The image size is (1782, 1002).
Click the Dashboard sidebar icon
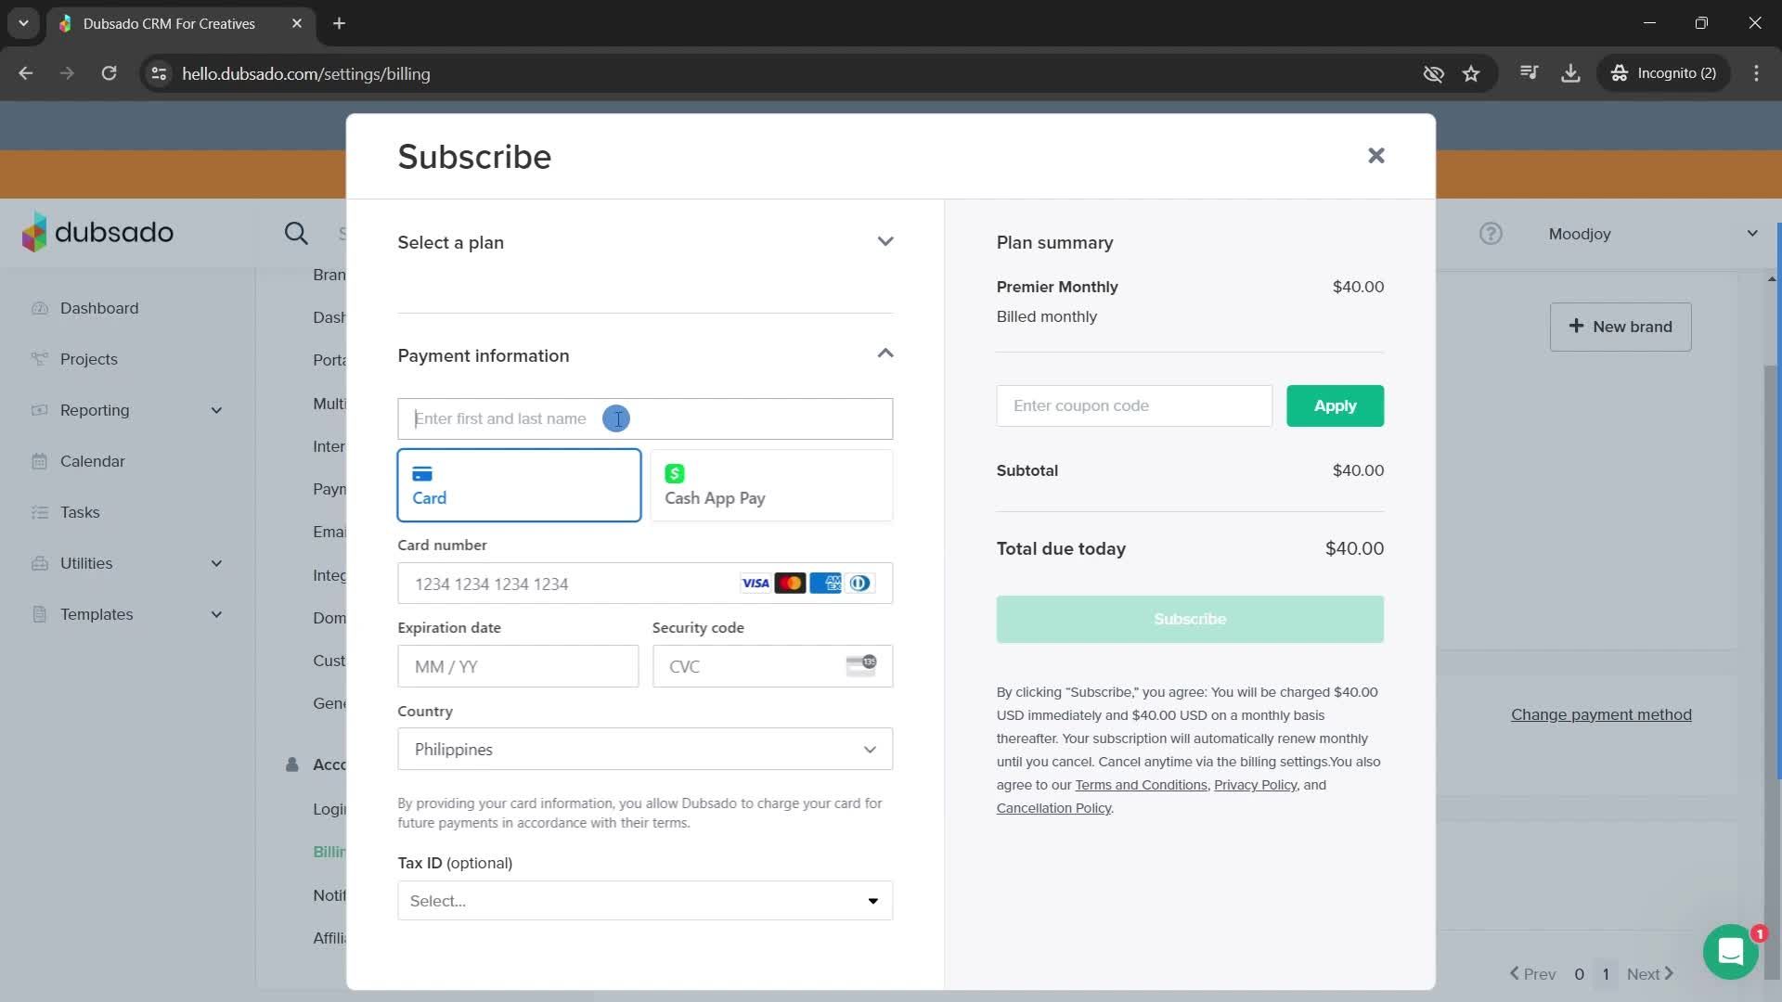(x=39, y=308)
